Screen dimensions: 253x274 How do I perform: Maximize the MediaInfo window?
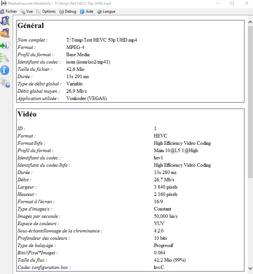[x=232, y=3]
